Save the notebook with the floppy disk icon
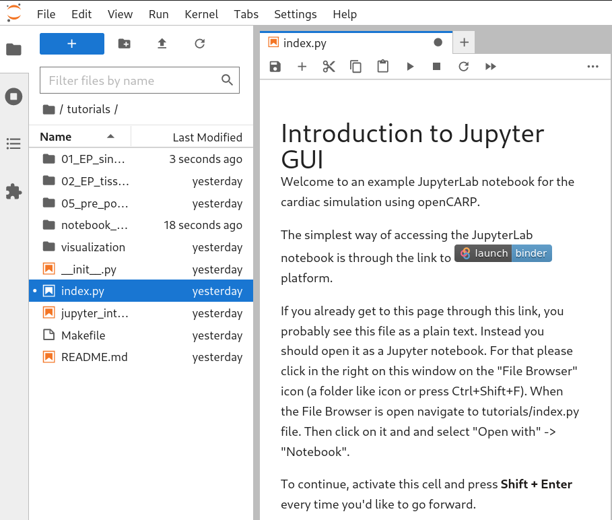Viewport: 612px width, 520px height. 275,67
